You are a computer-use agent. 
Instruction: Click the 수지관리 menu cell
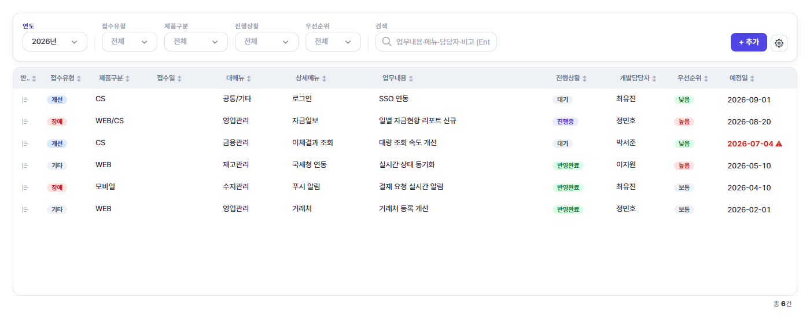236,187
